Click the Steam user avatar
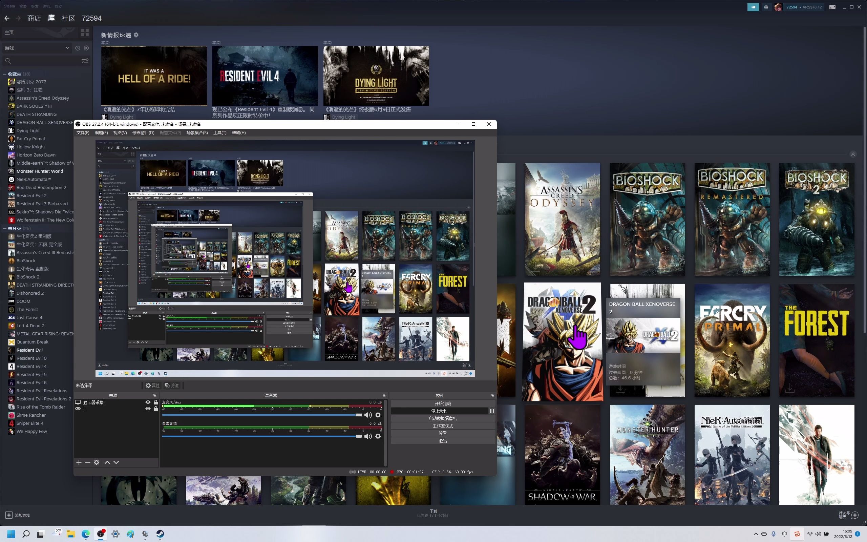Screen dimensions: 867x542 click(x=778, y=7)
